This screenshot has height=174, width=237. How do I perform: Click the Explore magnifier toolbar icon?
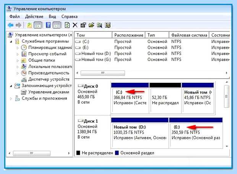click(x=99, y=25)
